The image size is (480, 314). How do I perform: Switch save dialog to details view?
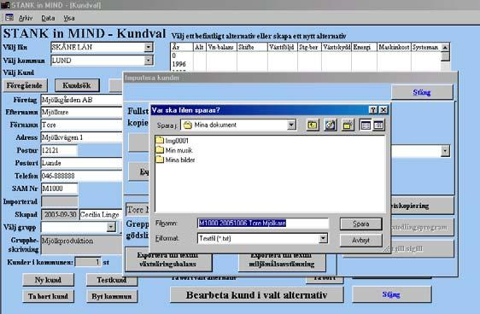(378, 125)
